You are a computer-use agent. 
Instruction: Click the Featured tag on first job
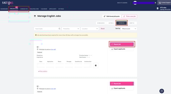[x=40, y=52]
